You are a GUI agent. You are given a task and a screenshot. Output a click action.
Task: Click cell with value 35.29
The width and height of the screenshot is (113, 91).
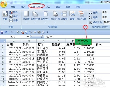pyautogui.click(x=58, y=55)
